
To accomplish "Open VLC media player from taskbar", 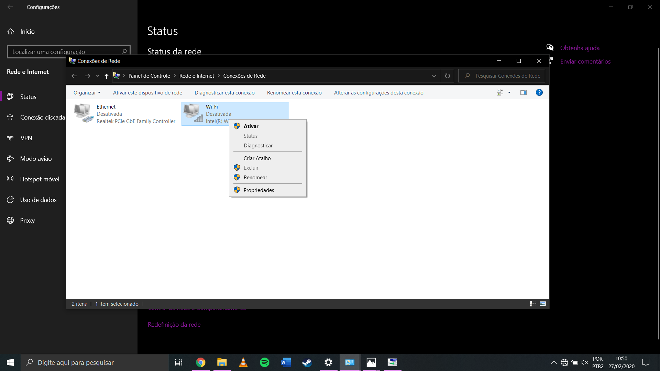I will (x=243, y=362).
